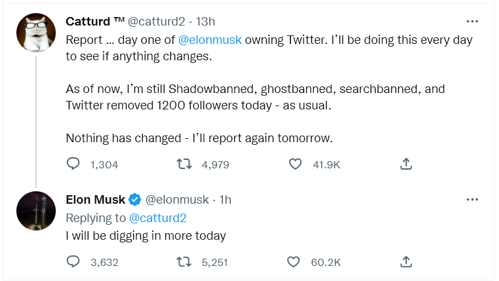Screen dimensions: 499x281
Task: Share Elon Musk's reply tweet
Action: click(x=405, y=262)
